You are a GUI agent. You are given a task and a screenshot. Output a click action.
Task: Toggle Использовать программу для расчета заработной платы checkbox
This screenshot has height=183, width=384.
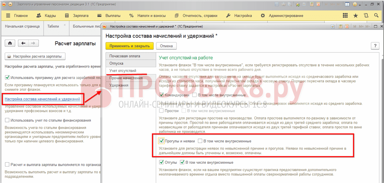[x=7, y=78]
